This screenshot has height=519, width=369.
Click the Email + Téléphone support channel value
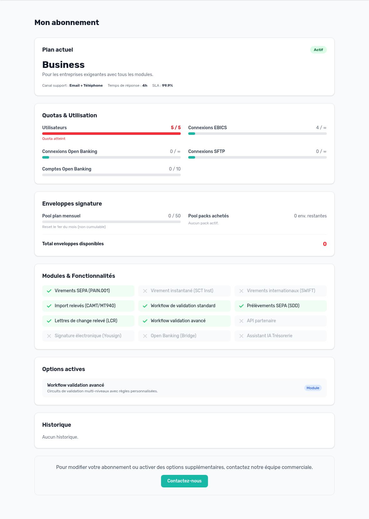tap(86, 85)
